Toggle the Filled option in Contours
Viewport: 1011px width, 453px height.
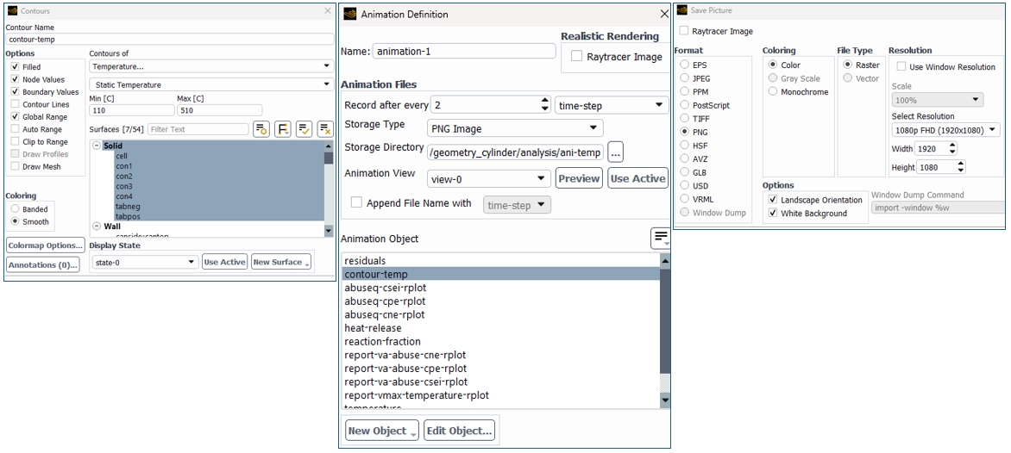point(15,67)
